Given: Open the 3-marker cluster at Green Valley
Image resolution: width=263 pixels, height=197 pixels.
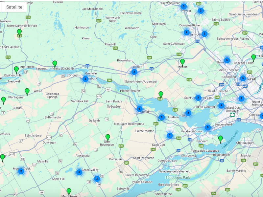Looking at the screenshot, I should (x=79, y=172).
